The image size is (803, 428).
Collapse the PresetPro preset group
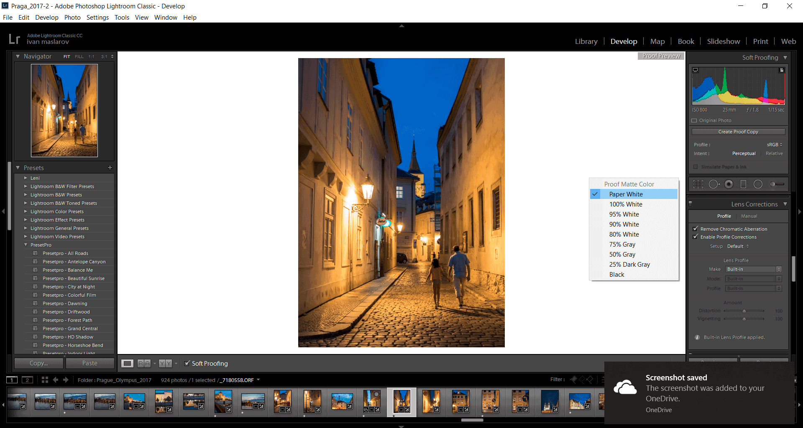pyautogui.click(x=26, y=245)
